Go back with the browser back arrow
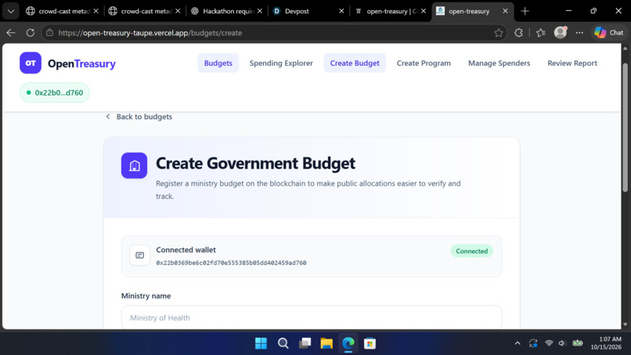This screenshot has width=631, height=355. click(x=11, y=33)
